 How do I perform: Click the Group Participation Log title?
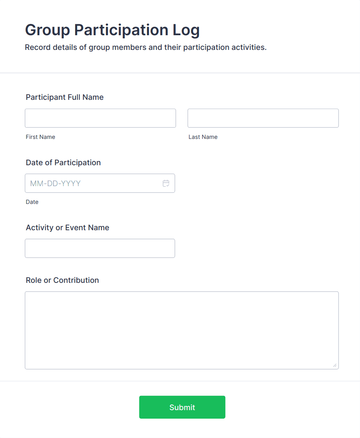(x=112, y=30)
